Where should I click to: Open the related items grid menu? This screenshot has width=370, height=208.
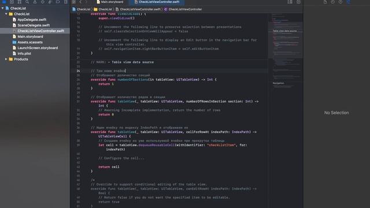(74, 2)
